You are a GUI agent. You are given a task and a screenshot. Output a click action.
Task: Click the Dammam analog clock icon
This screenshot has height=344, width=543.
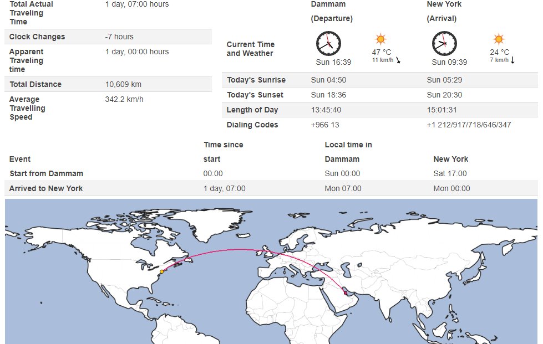328,43
